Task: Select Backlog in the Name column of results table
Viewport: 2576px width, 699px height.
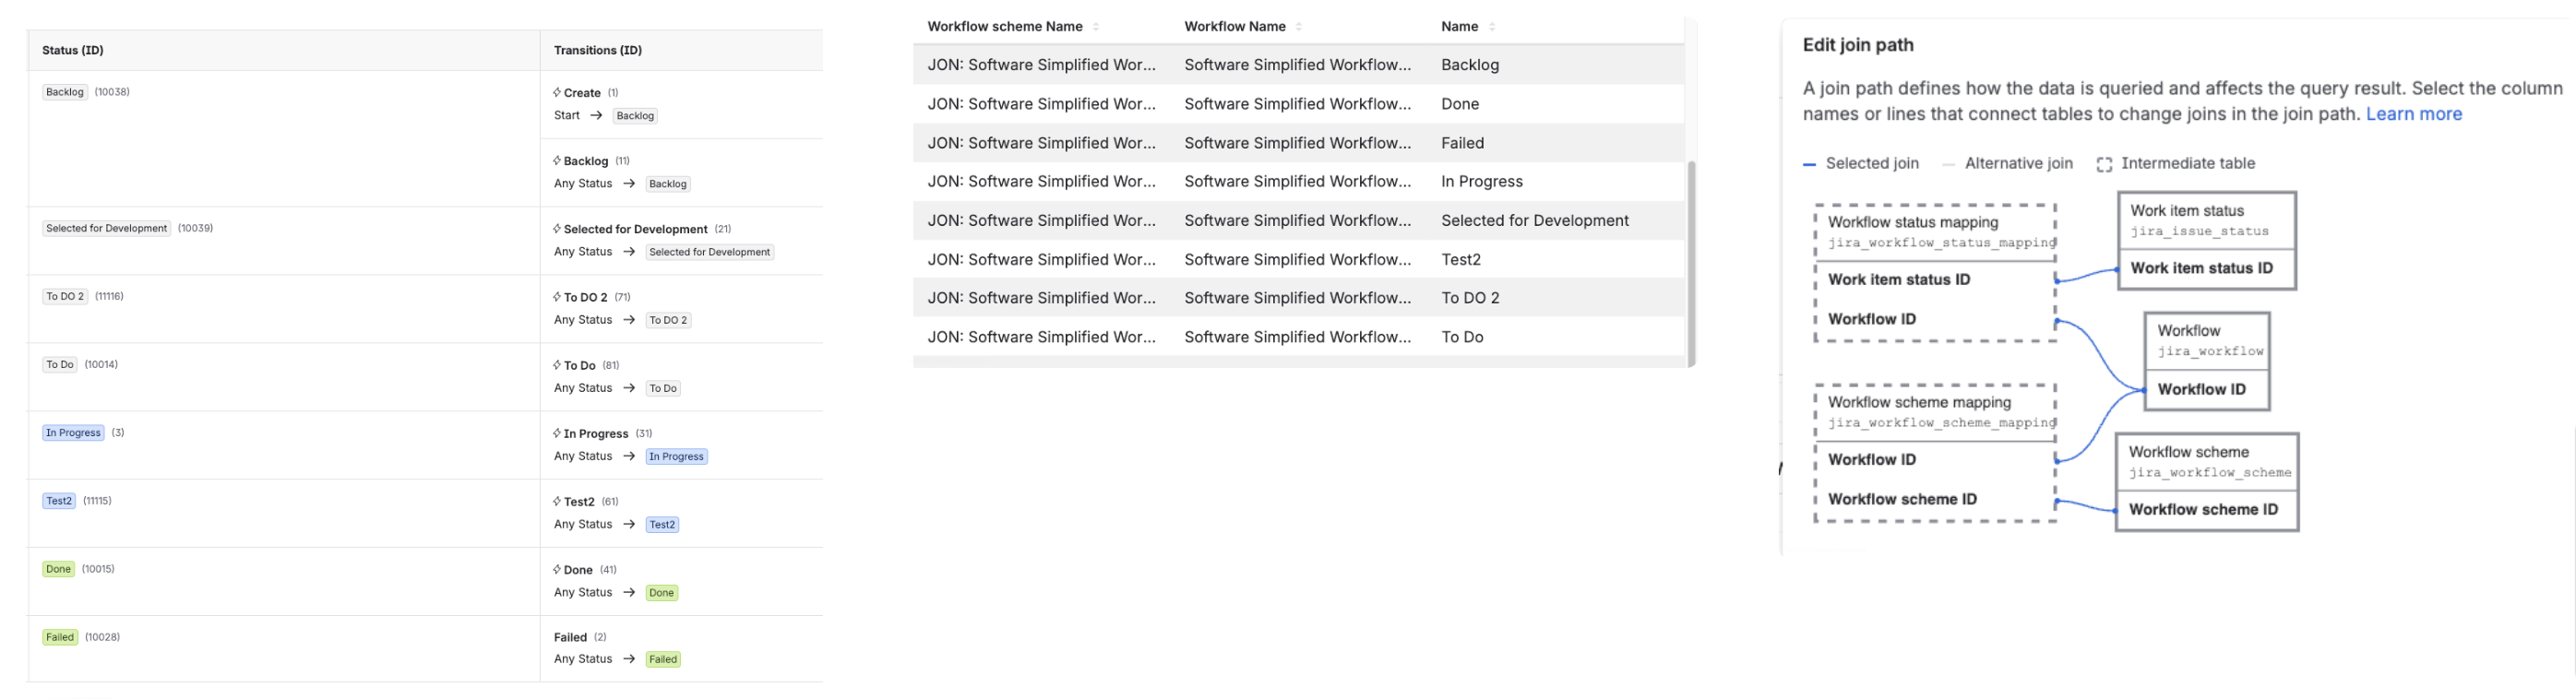Action: pos(1470,65)
